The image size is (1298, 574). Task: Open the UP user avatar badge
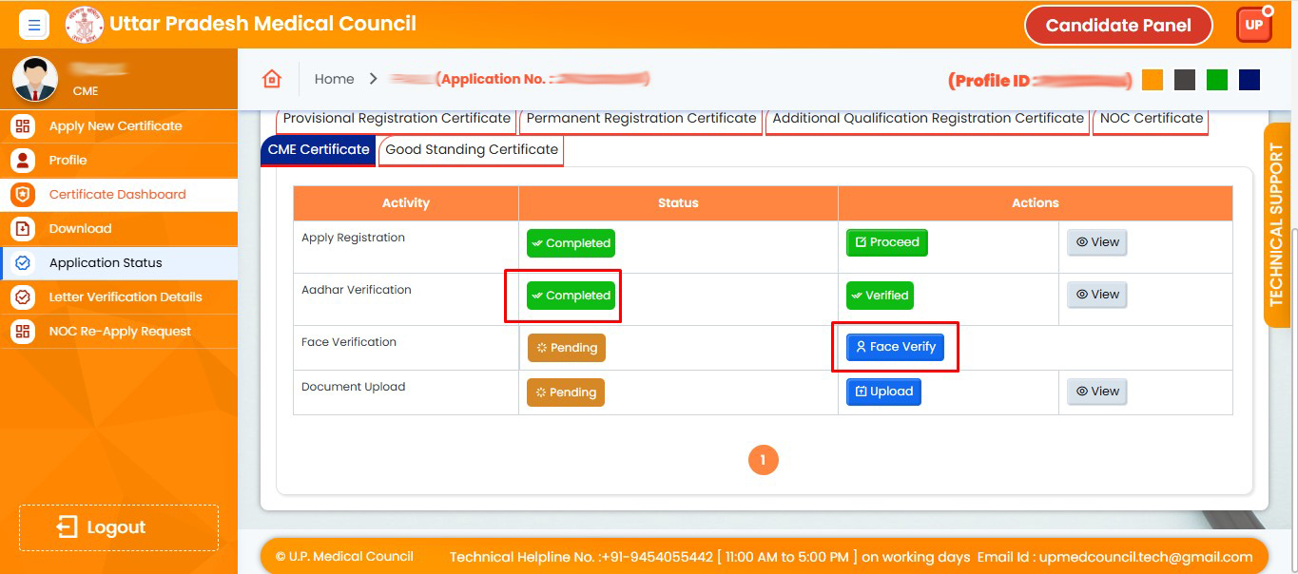pyautogui.click(x=1254, y=25)
